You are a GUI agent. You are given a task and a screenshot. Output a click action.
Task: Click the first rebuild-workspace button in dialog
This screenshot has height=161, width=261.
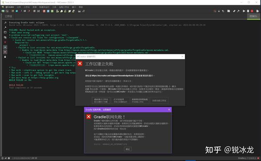[101, 101]
